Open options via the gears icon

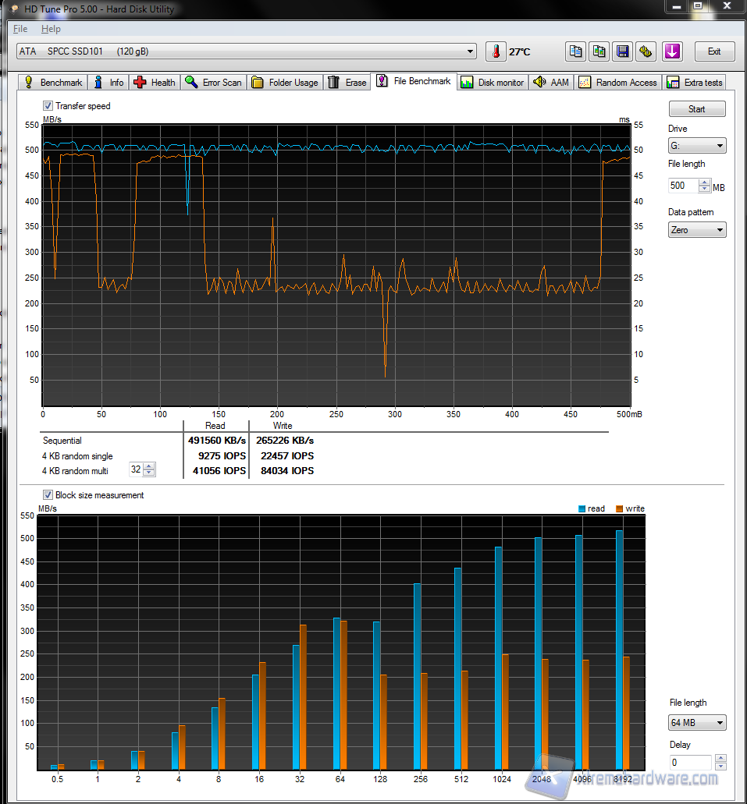tap(646, 51)
